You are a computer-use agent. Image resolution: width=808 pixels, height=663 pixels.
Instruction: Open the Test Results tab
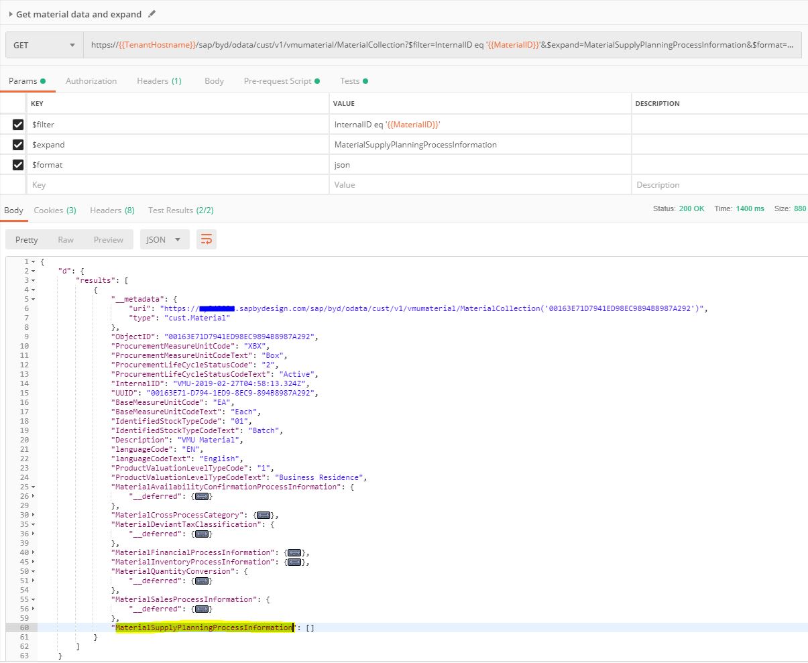[x=180, y=210]
